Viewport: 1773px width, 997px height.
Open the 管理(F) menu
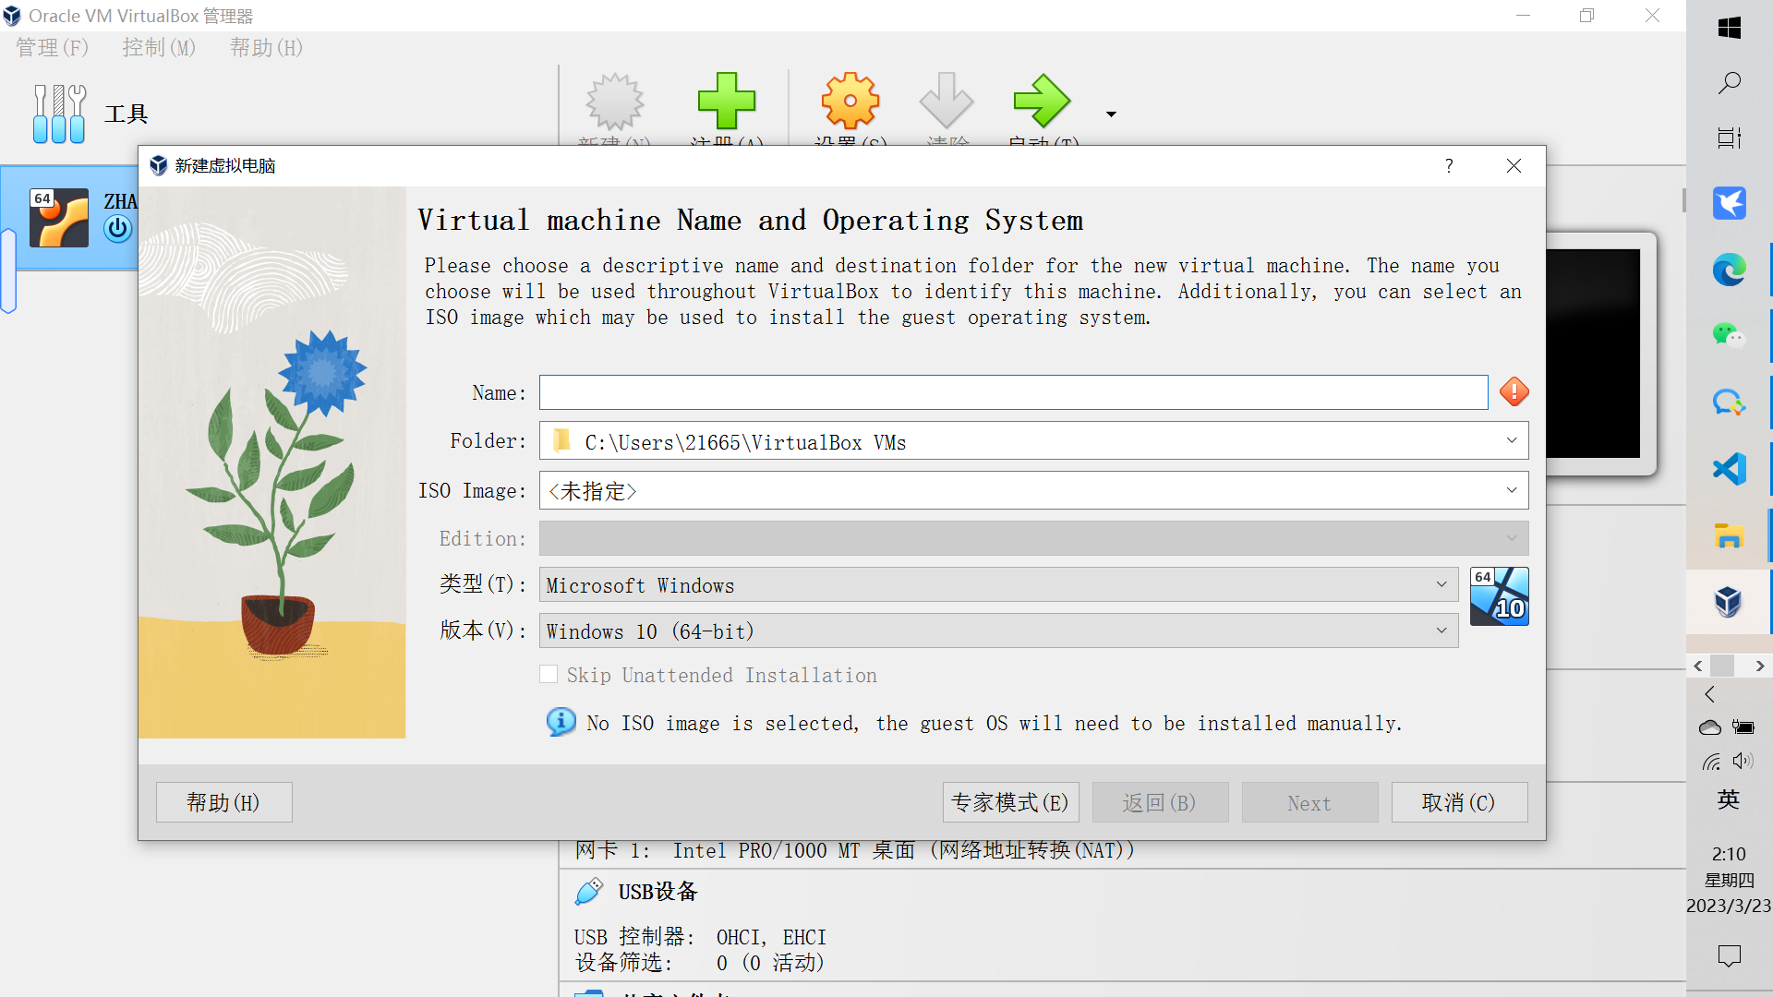pos(52,48)
